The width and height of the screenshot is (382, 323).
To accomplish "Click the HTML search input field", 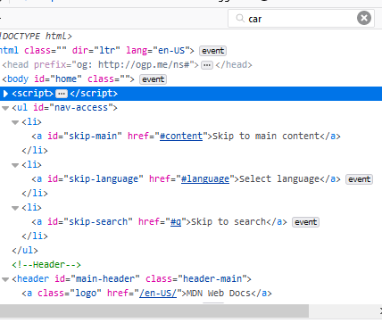I will click(301, 19).
